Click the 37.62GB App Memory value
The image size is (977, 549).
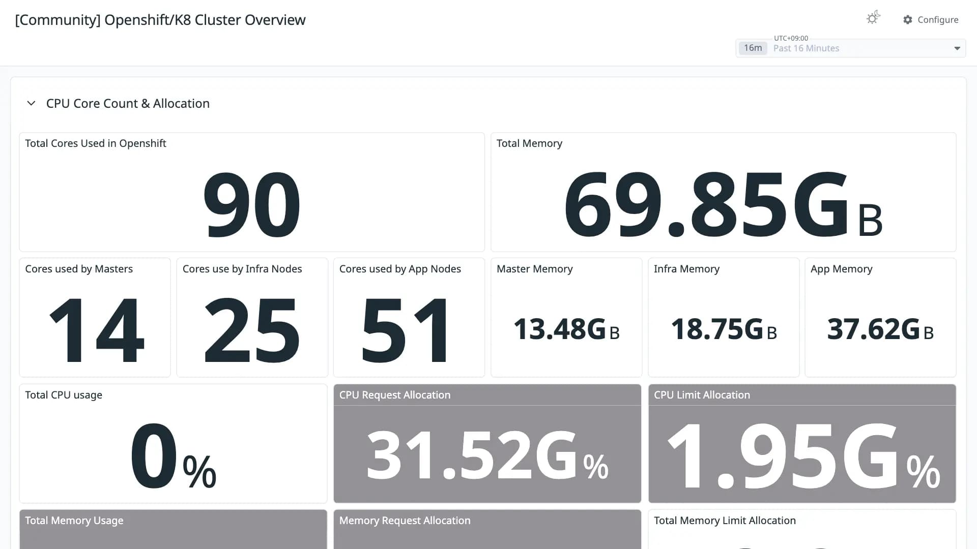click(x=880, y=329)
